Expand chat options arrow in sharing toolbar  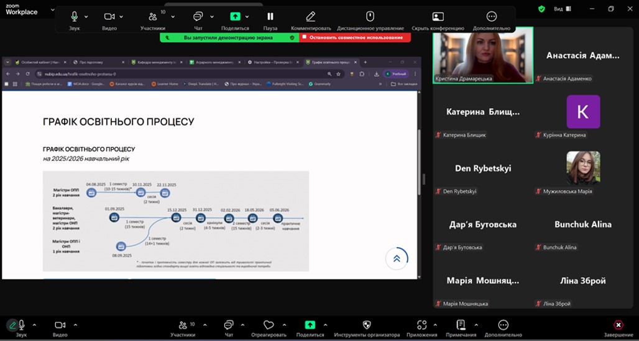pyautogui.click(x=212, y=17)
